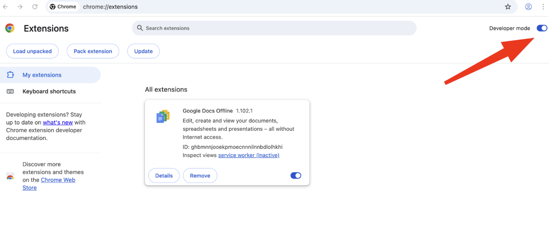Turn off Developer mode toggle
This screenshot has width=549, height=241.
[542, 28]
